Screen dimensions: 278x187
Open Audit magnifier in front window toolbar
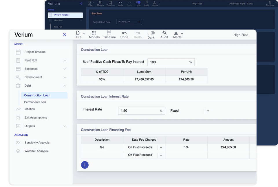pyautogui.click(x=164, y=33)
